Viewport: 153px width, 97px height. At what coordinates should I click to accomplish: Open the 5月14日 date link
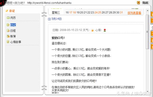click(56, 19)
